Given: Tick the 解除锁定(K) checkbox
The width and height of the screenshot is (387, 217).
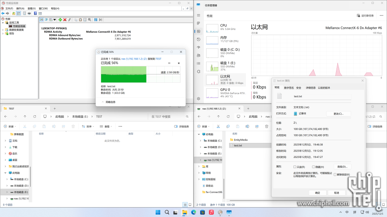Looking at the screenshot, I should [x=335, y=174].
